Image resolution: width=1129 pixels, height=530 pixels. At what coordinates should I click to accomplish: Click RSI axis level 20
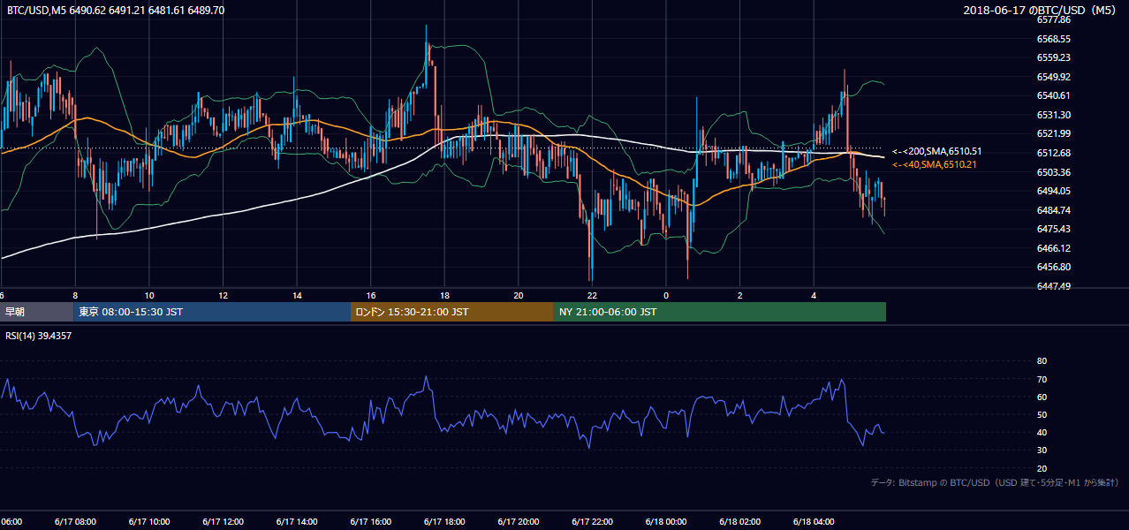1042,468
